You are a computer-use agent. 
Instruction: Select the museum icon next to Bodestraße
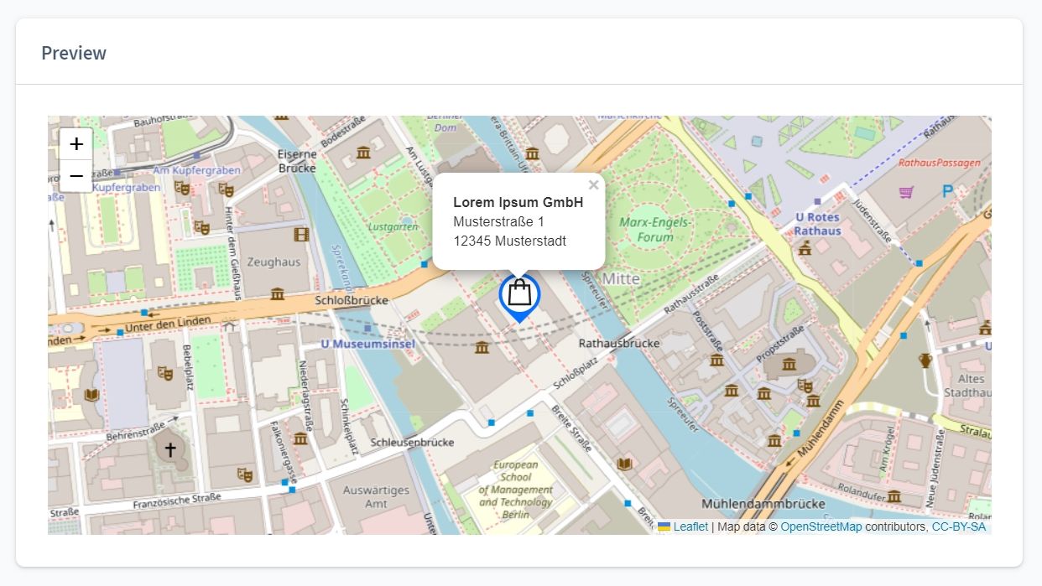pos(363,153)
